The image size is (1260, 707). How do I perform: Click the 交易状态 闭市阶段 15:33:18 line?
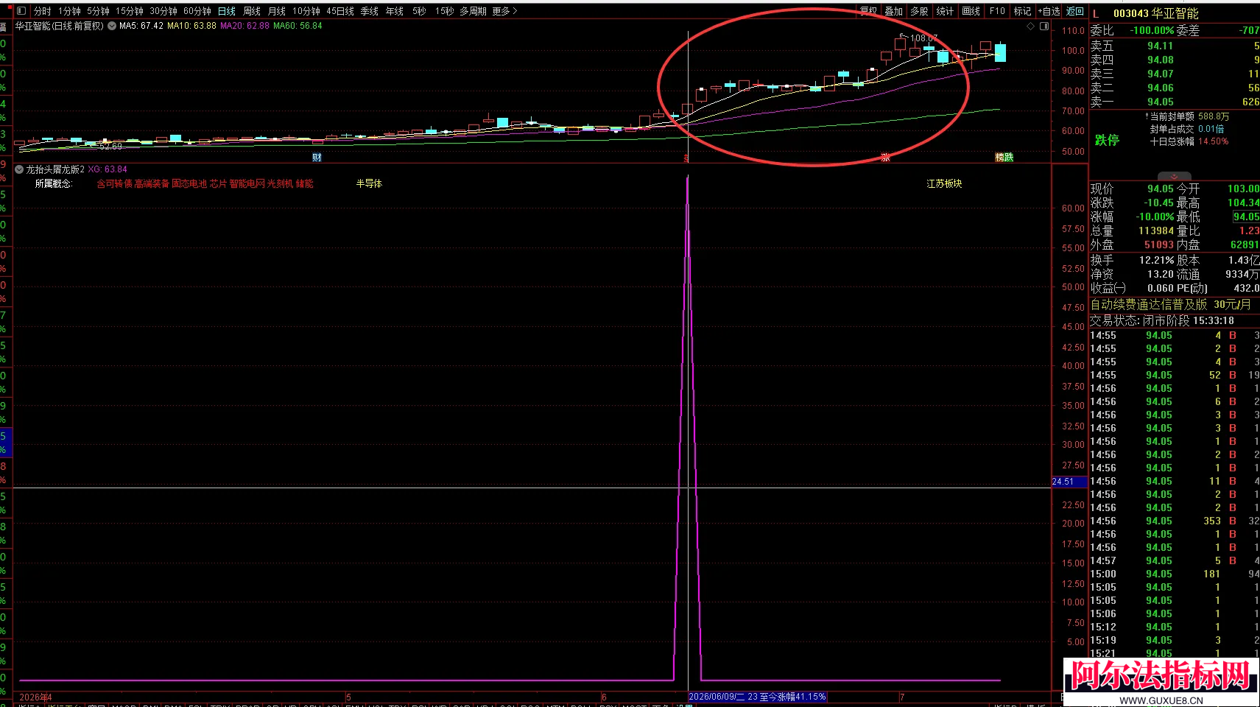1162,320
